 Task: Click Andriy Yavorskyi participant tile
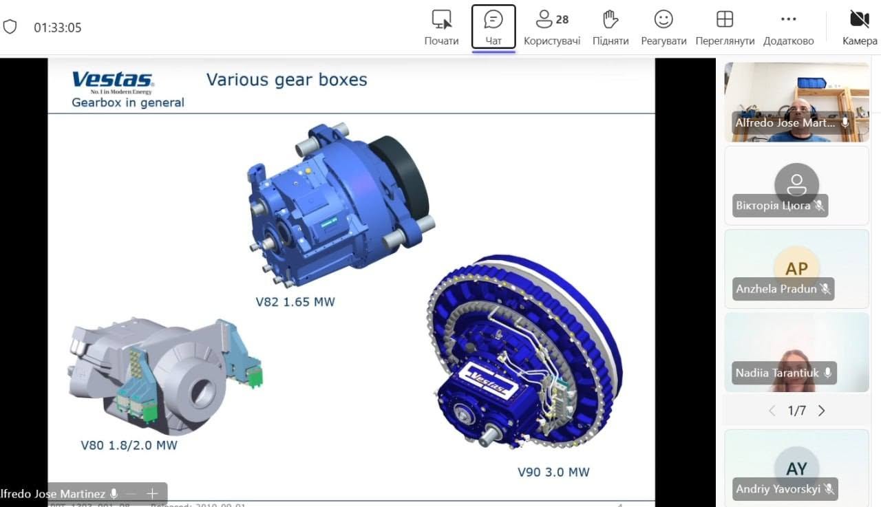(x=796, y=468)
